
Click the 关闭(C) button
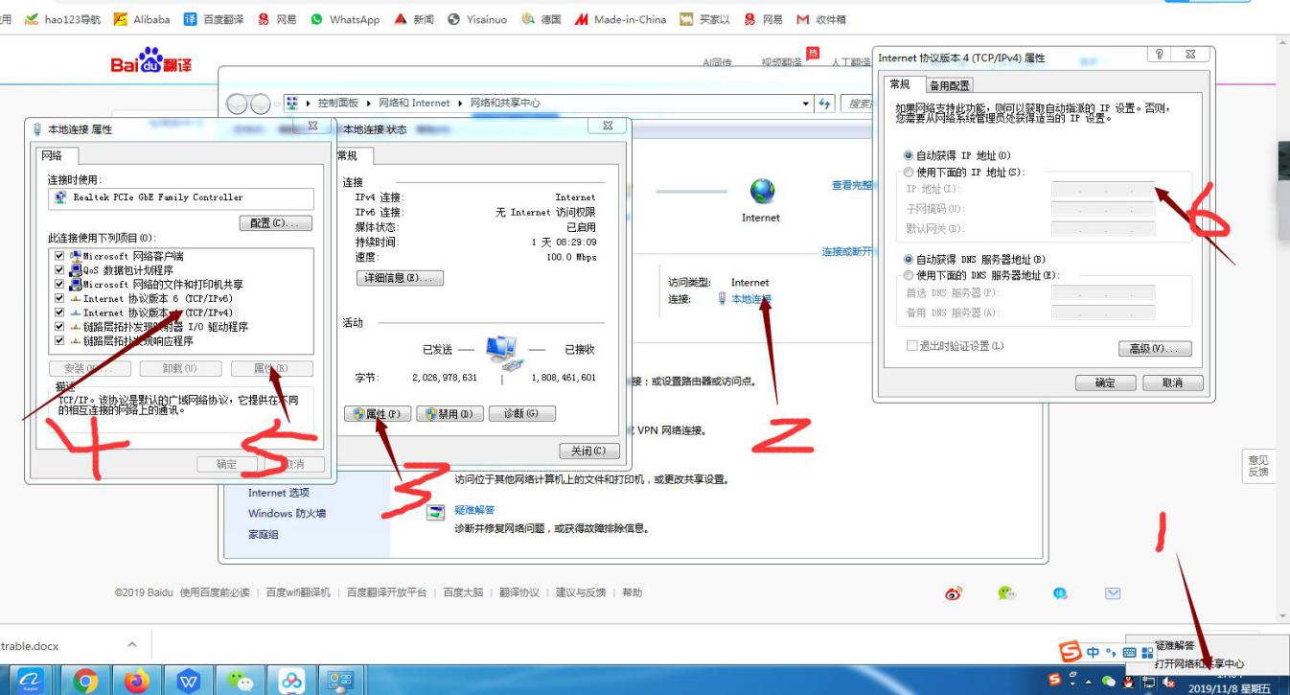click(589, 452)
